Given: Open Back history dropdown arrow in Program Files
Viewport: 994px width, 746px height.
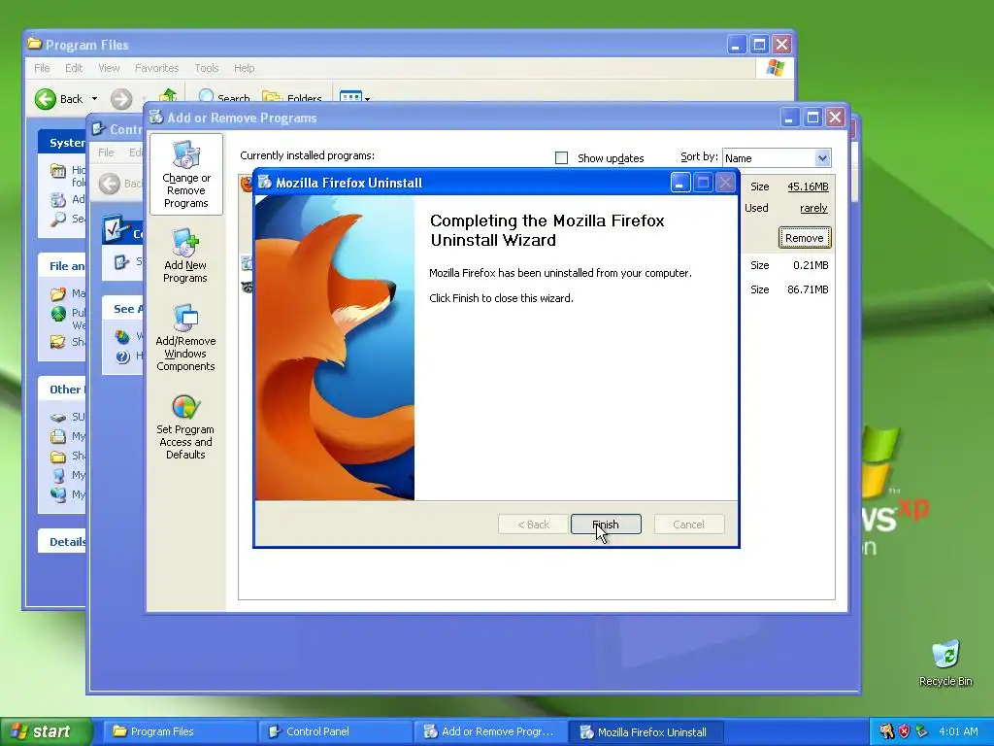Looking at the screenshot, I should (94, 99).
